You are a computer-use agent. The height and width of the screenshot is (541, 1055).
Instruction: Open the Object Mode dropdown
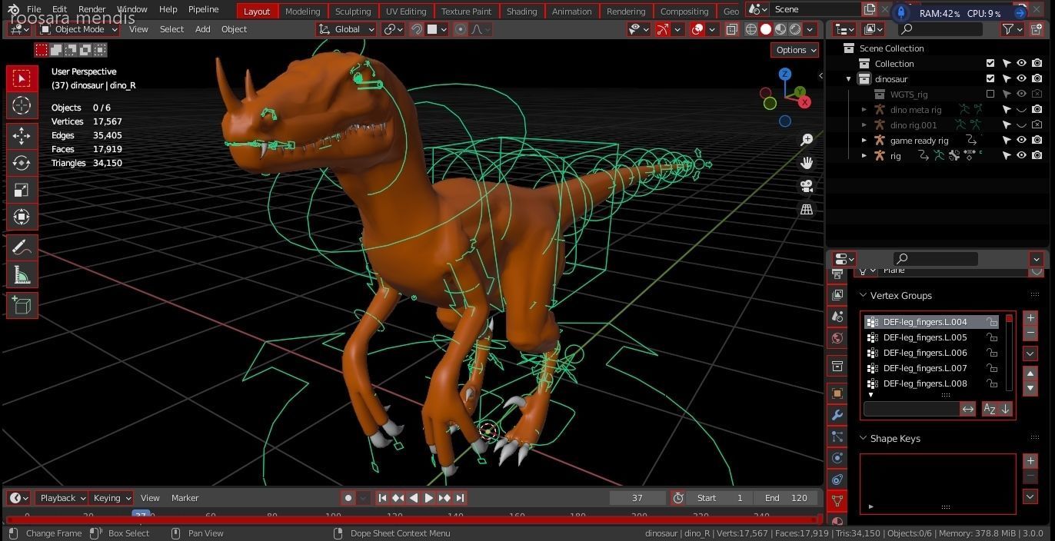(79, 29)
